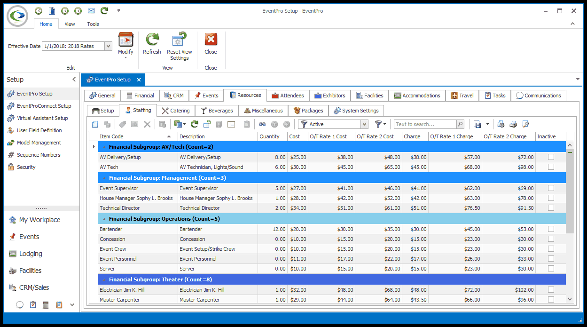The image size is (587, 327).
Task: Tick Inactive checkbox for Bartender
Action: 551,229
